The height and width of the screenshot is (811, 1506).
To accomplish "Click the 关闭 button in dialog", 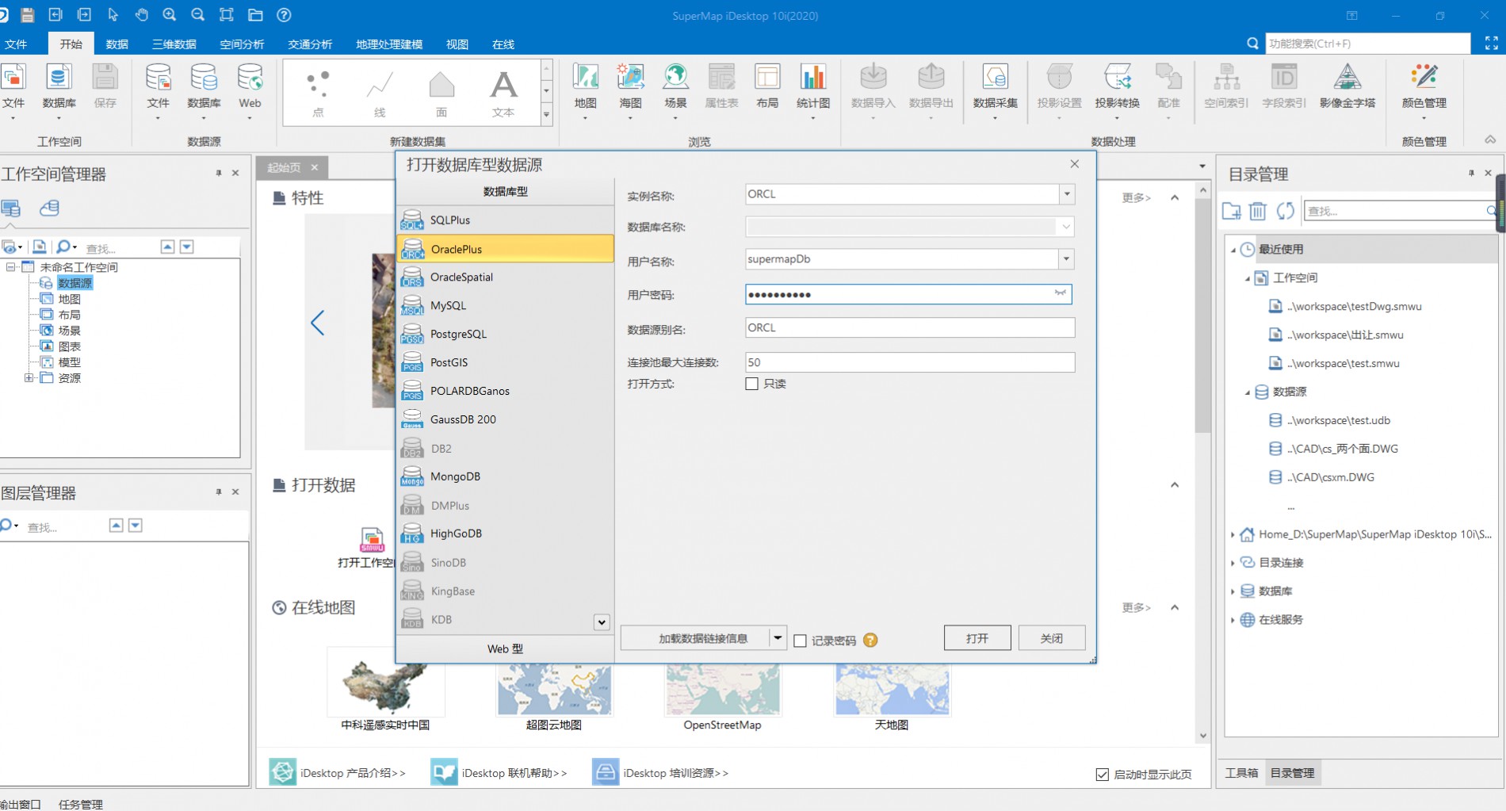I will (x=1052, y=638).
